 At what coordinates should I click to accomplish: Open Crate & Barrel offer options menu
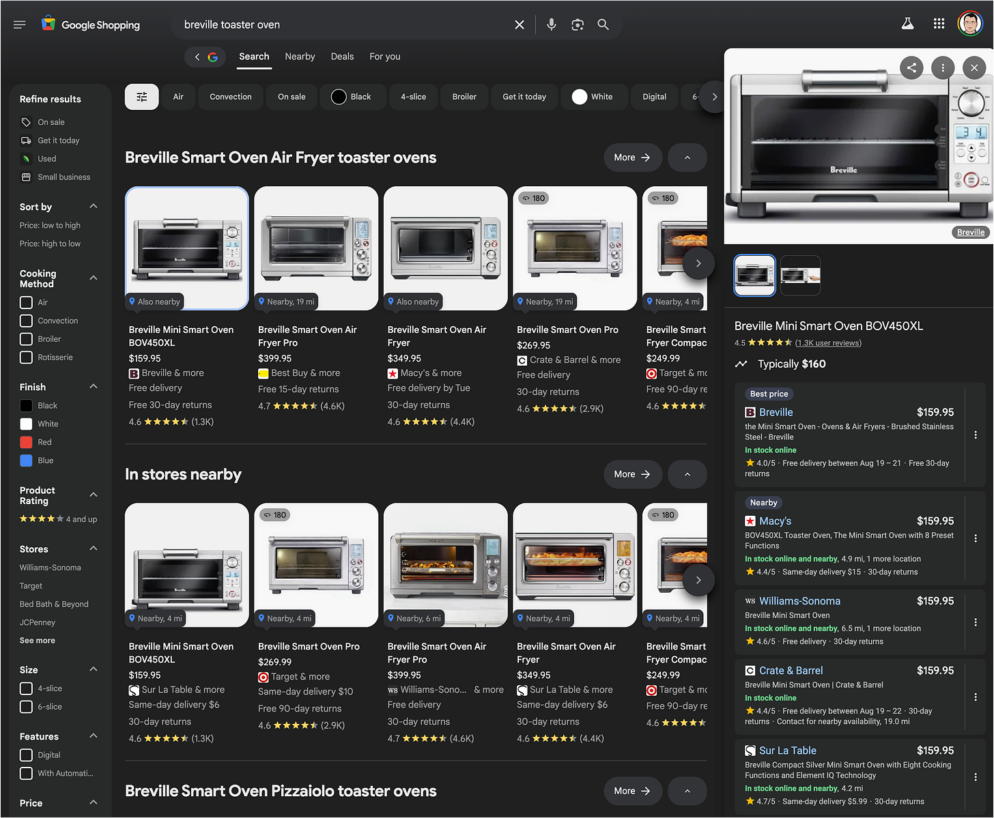coord(976,697)
